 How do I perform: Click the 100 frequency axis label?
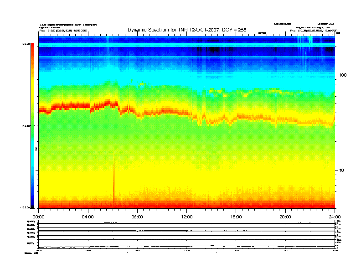coord(343,75)
